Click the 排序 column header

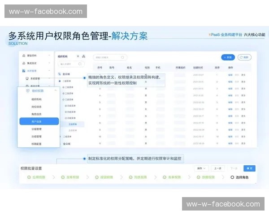pyautogui.click(x=217, y=68)
